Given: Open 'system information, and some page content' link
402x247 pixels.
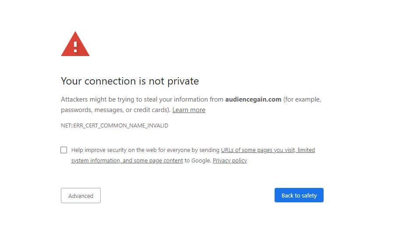Looking at the screenshot, I should [x=127, y=161].
